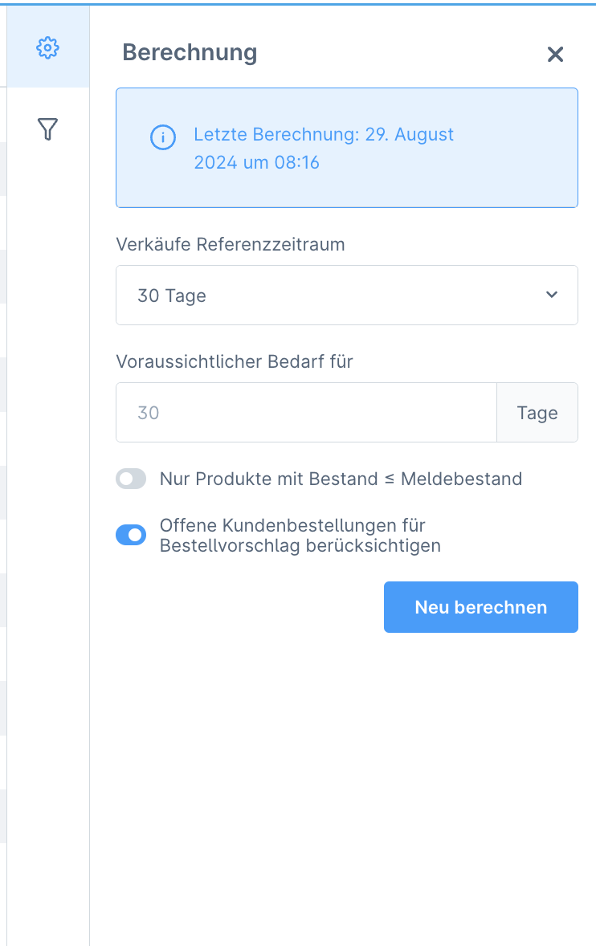
Task: Click the Letzte Berechnung info banner
Action: coord(347,148)
